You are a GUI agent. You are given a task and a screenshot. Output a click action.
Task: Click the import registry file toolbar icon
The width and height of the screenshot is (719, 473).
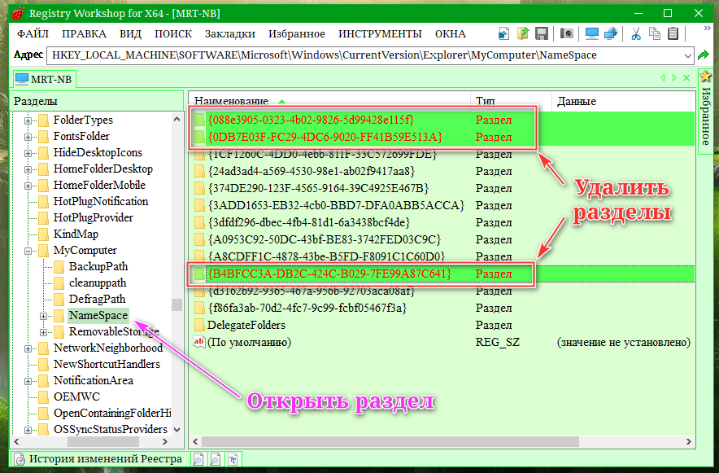click(503, 33)
